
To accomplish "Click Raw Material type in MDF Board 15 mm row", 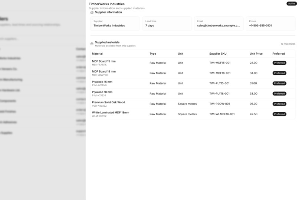I will coord(158,63).
